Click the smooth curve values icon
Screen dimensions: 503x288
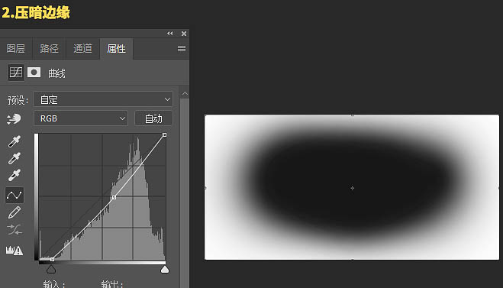[x=14, y=230]
